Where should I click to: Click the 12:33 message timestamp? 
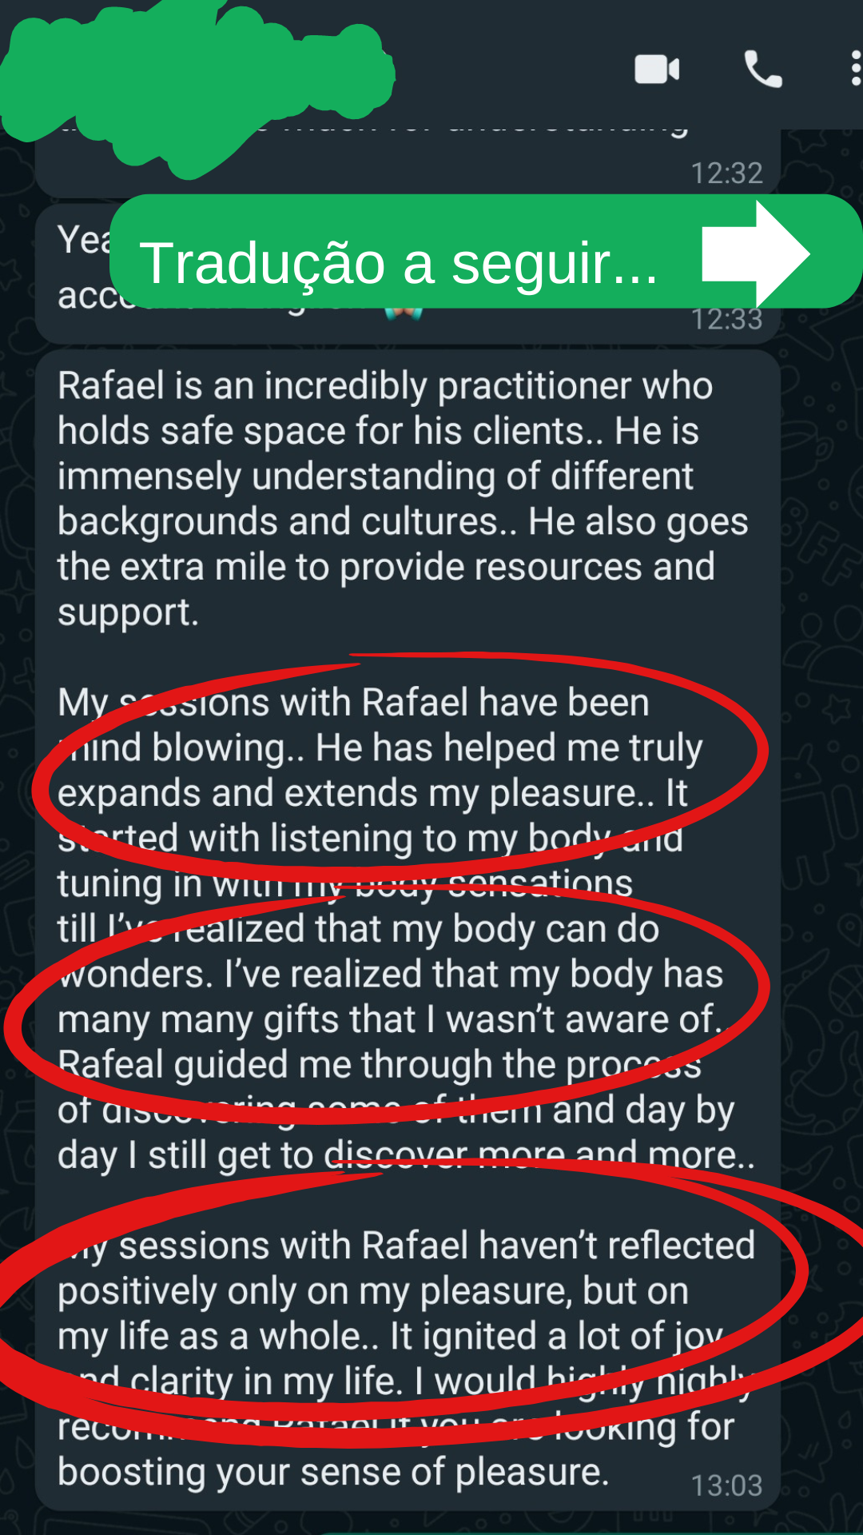coord(726,319)
